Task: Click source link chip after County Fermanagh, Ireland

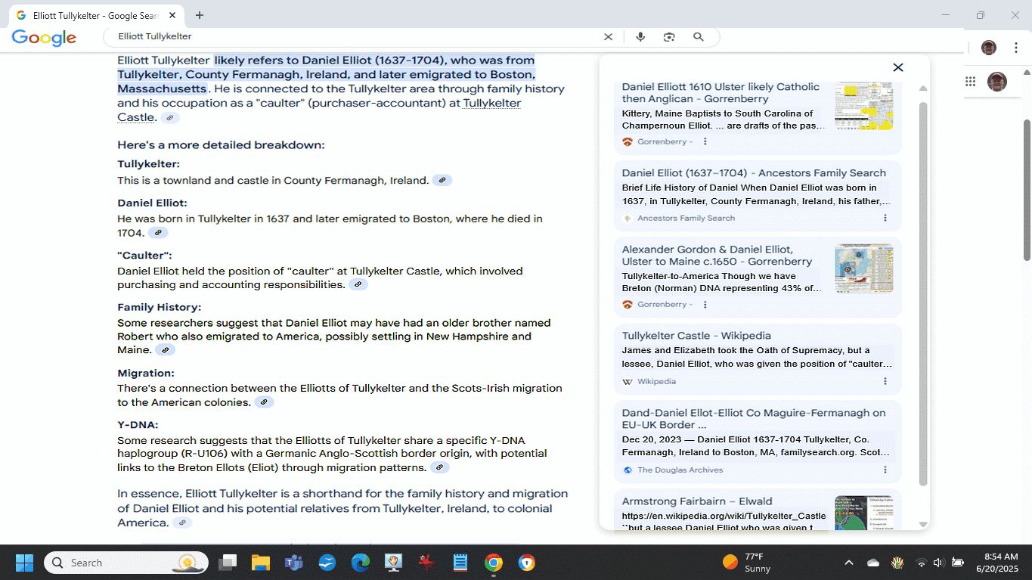Action: pos(442,180)
